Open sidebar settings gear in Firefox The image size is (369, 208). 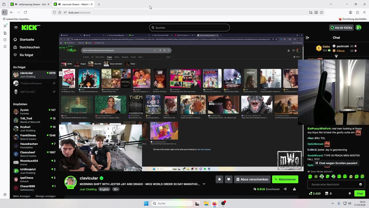coord(5,195)
